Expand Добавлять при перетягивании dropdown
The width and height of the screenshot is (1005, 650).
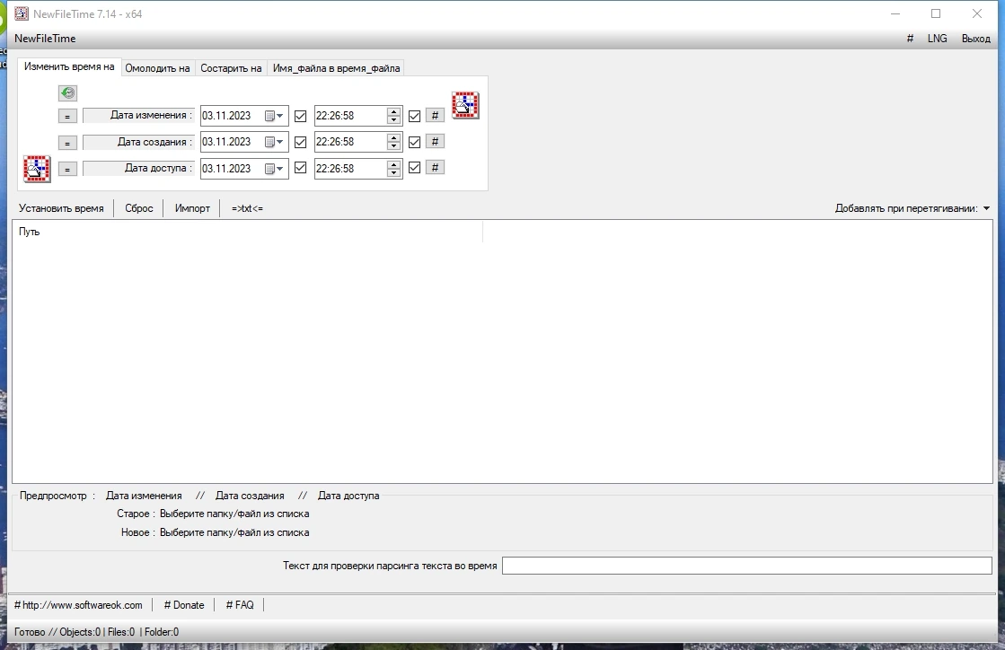(x=986, y=208)
